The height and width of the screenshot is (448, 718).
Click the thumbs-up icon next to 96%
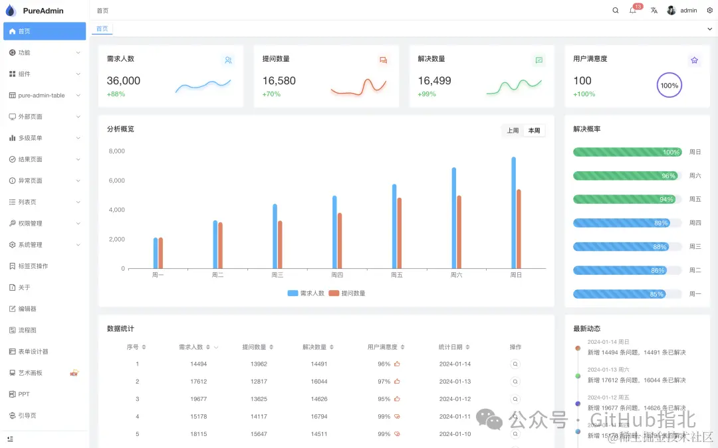pyautogui.click(x=397, y=364)
